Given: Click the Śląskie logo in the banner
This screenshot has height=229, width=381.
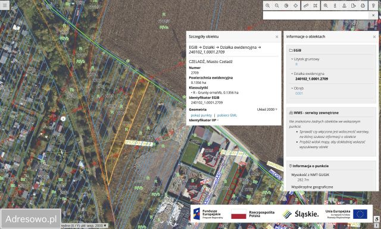Looking at the screenshot, I should [x=301, y=214].
